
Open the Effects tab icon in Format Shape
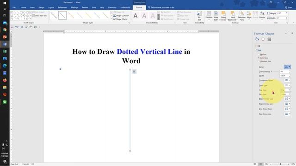263,39
